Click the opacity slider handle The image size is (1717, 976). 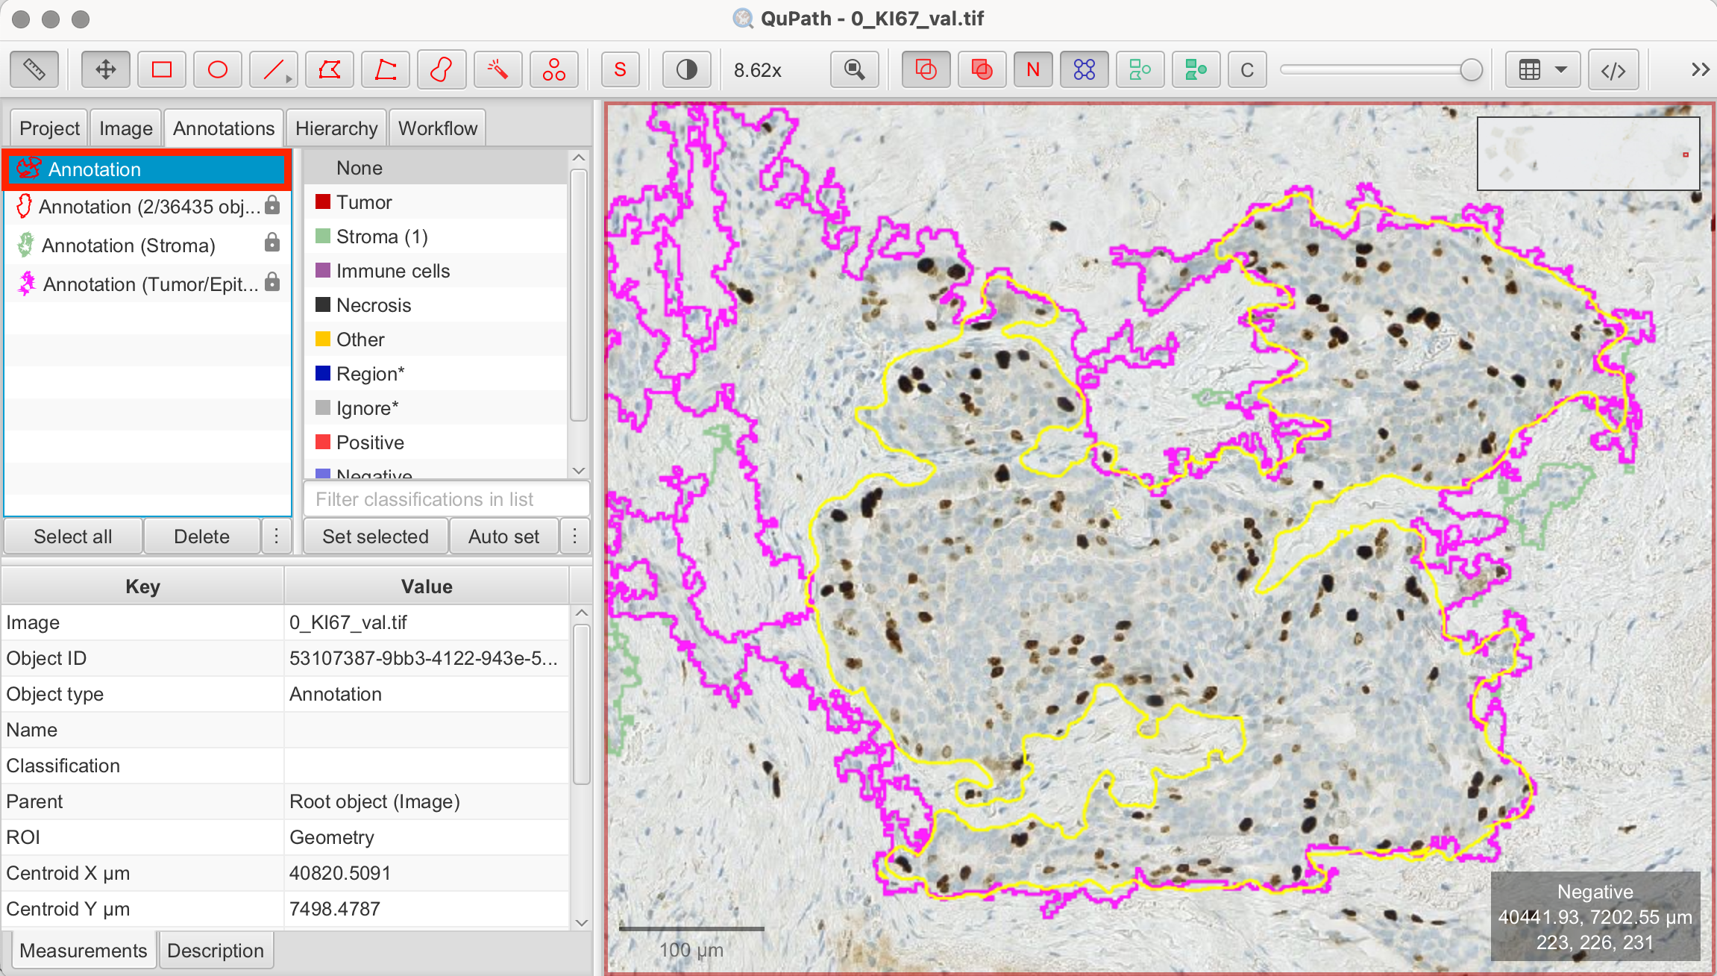click(1471, 70)
